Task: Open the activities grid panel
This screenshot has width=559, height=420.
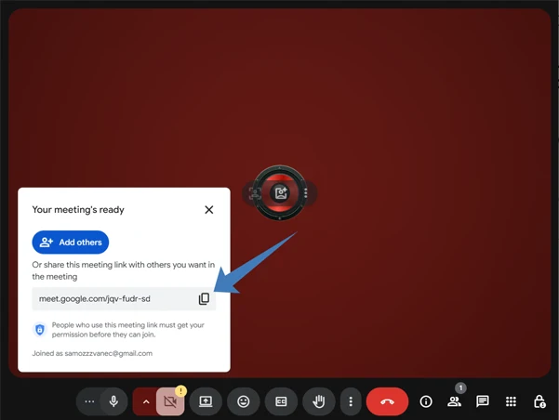Action: (511, 401)
